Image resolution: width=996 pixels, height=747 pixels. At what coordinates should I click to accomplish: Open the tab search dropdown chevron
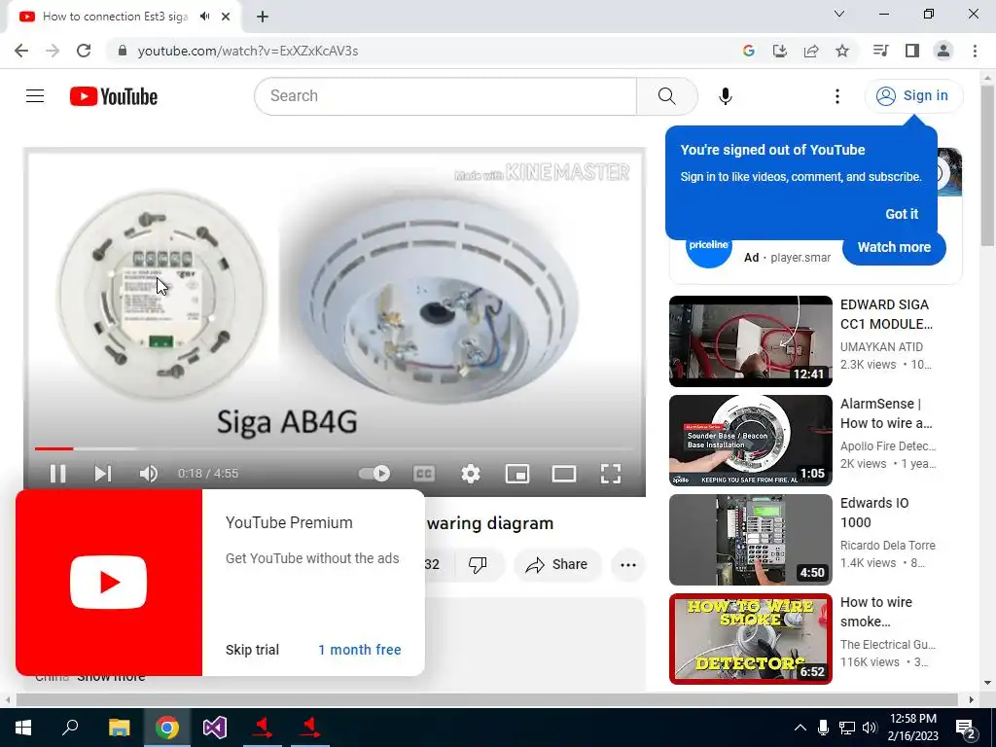coord(839,14)
